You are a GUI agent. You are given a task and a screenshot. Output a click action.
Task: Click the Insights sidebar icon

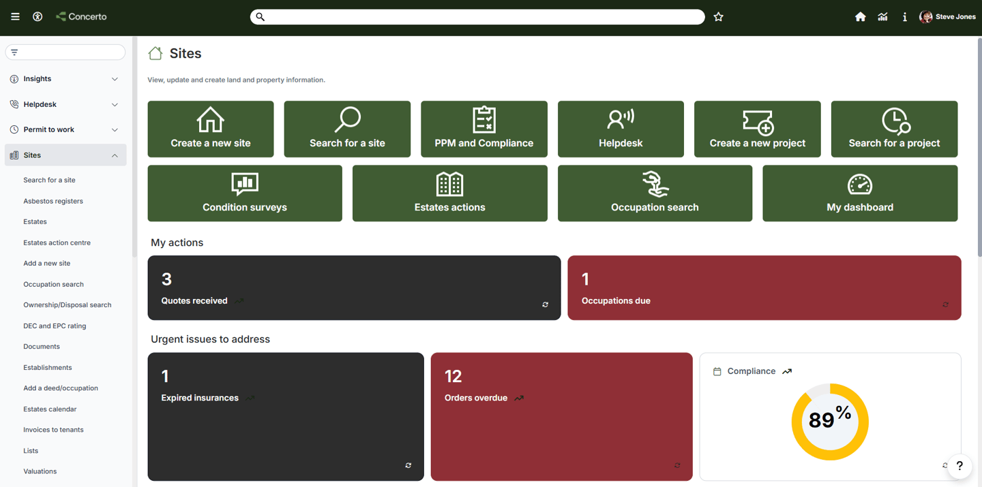[14, 79]
